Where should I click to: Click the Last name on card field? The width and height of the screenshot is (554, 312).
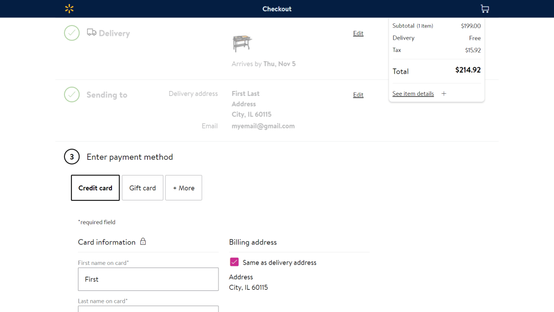click(x=148, y=309)
